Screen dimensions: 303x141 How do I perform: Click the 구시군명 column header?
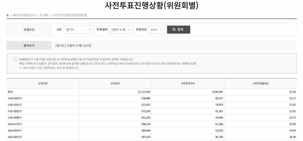(43, 84)
